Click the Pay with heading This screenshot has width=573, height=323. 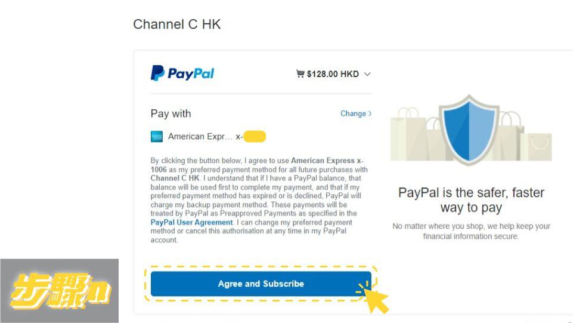pos(171,113)
